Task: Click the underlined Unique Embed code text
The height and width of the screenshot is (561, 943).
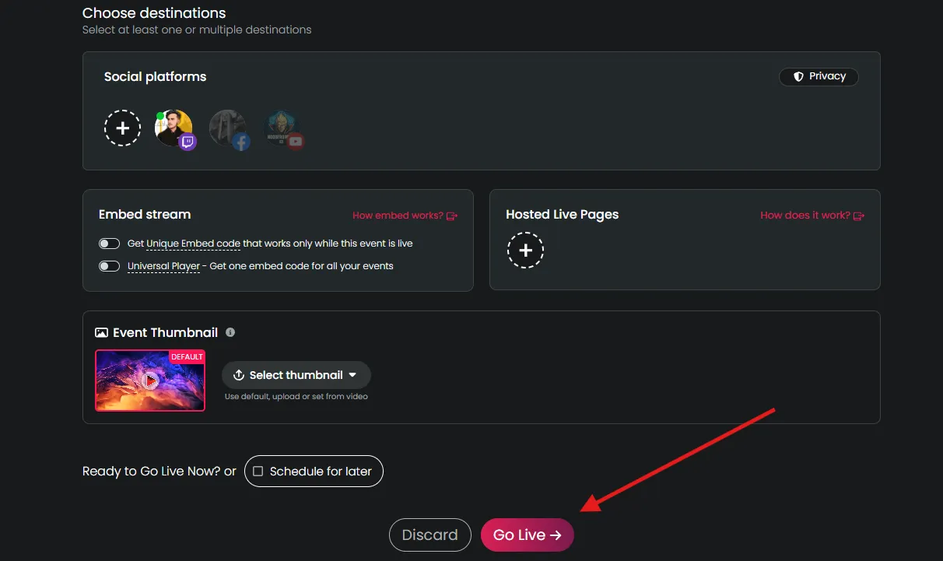Action: tap(193, 244)
